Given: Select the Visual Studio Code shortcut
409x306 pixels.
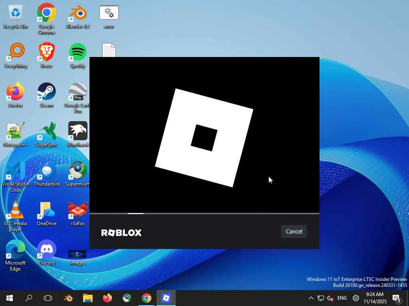Looking at the screenshot, I should pyautogui.click(x=16, y=177).
